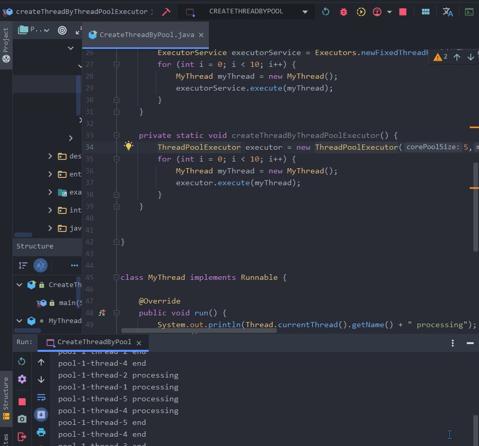Click the Build project hammer icon
The height and width of the screenshot is (446, 479).
pos(166,12)
